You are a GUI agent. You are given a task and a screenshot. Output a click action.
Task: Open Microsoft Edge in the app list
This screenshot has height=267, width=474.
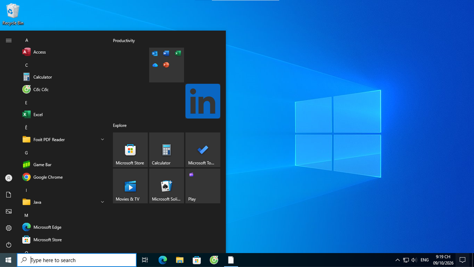pyautogui.click(x=63, y=227)
